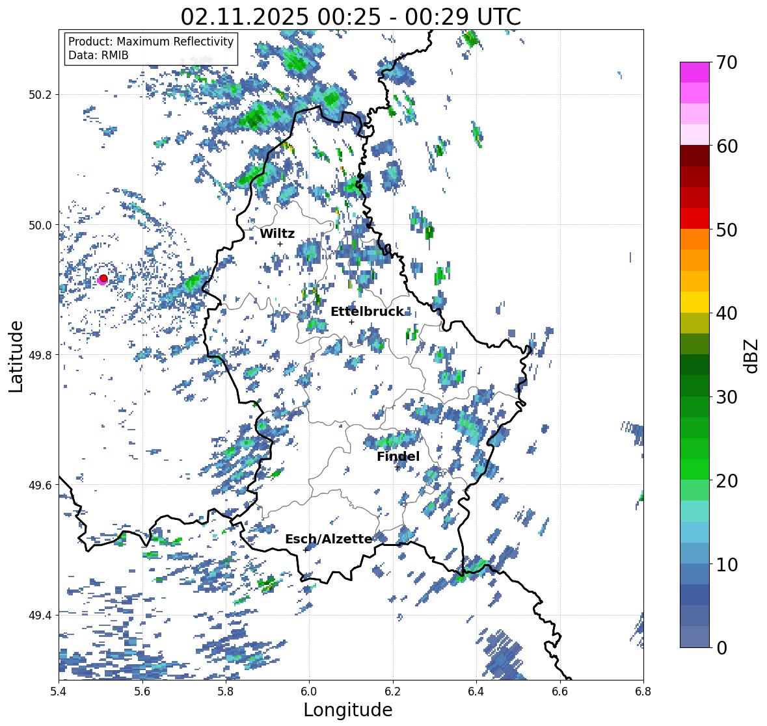Screen dimensions: 767x726
Task: Click the dBZ colorbar label
Action: click(x=751, y=356)
